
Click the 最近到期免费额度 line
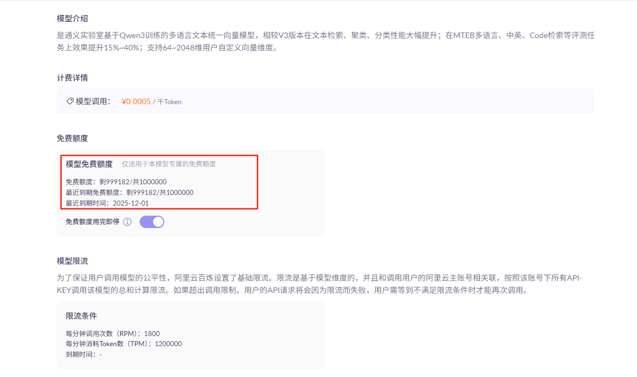(x=130, y=192)
